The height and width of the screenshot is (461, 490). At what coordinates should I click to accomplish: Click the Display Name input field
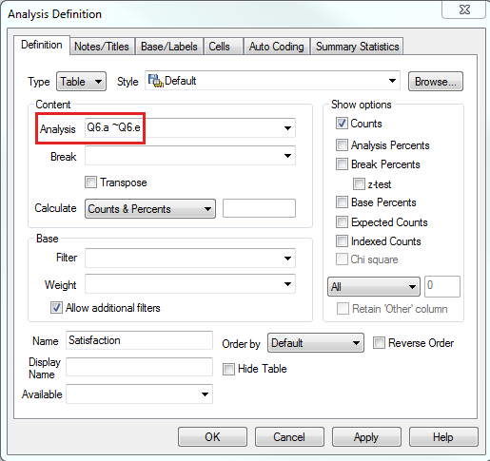pos(139,367)
